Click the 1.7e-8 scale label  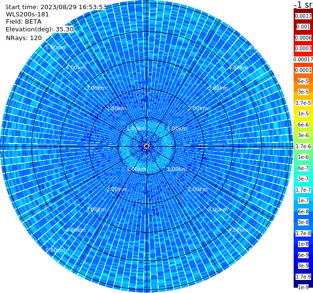point(303,233)
